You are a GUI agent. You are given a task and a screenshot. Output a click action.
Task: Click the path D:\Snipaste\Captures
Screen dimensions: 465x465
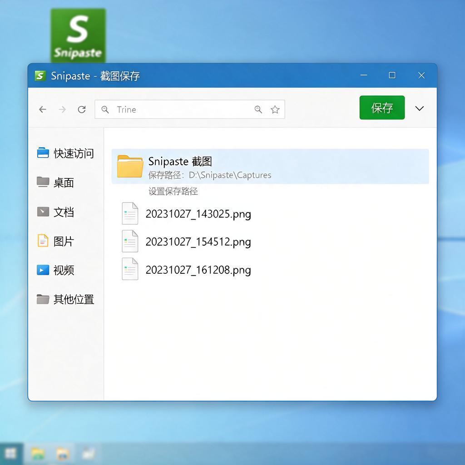point(230,175)
